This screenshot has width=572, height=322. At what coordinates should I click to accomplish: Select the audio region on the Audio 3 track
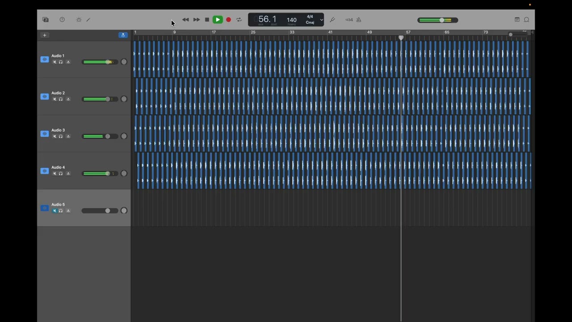(x=332, y=133)
